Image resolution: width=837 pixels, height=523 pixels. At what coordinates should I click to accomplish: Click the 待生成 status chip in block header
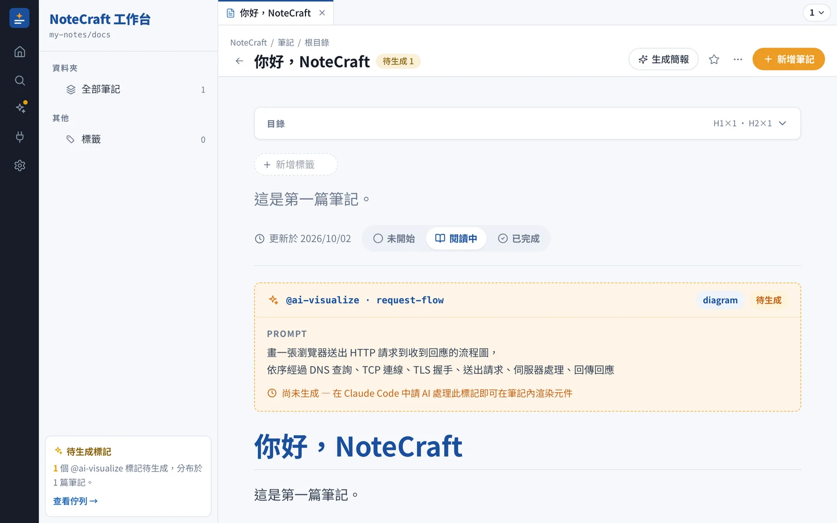tap(768, 300)
